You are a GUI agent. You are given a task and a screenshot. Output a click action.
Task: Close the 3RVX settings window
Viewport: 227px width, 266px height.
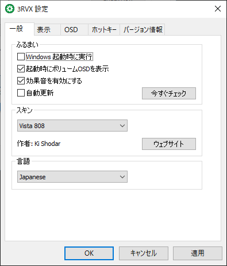(x=218, y=9)
